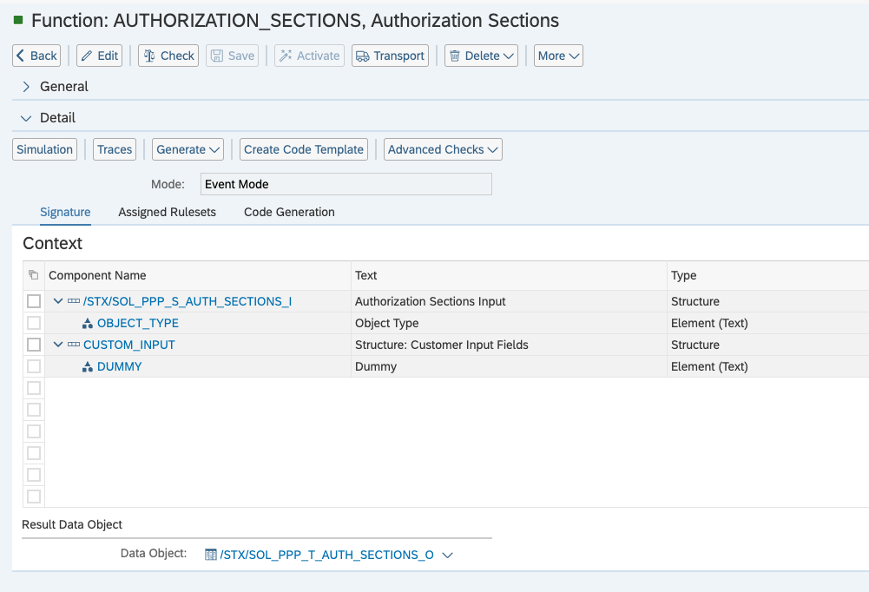Viewport: 869px width, 592px height.
Task: Switch to the Code Generation tab
Action: [x=289, y=212]
